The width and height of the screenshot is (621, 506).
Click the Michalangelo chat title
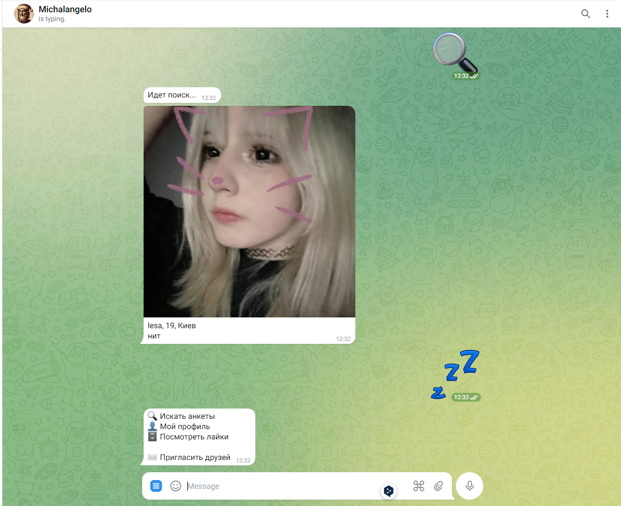pyautogui.click(x=65, y=9)
